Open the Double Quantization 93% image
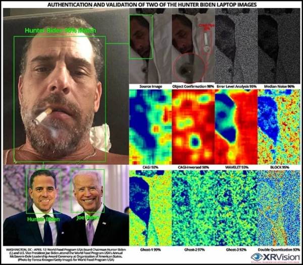 [x=279, y=206]
